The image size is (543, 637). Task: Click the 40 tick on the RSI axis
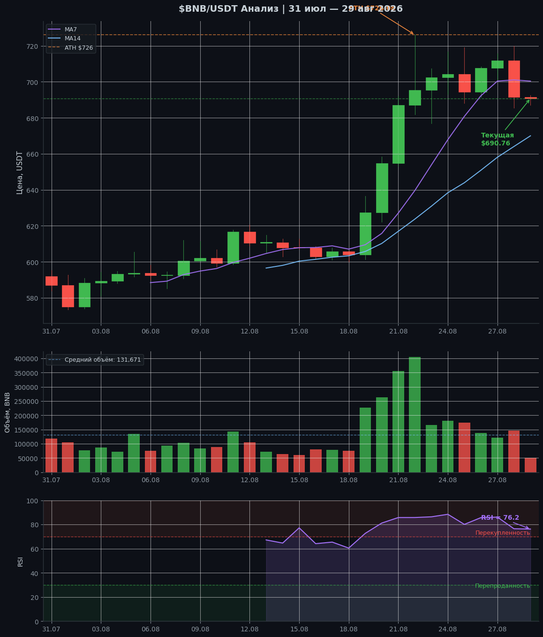tap(35, 573)
